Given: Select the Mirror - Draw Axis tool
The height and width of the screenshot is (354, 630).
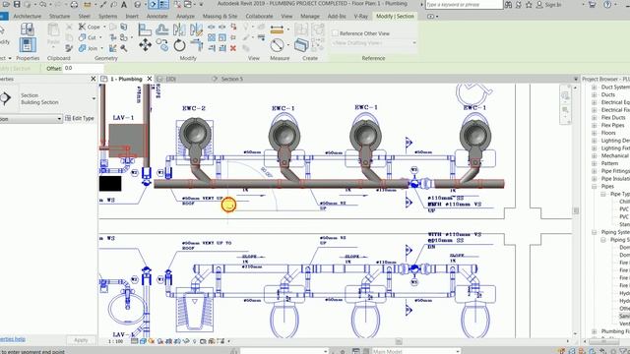Looking at the screenshot, I should 197,29.
